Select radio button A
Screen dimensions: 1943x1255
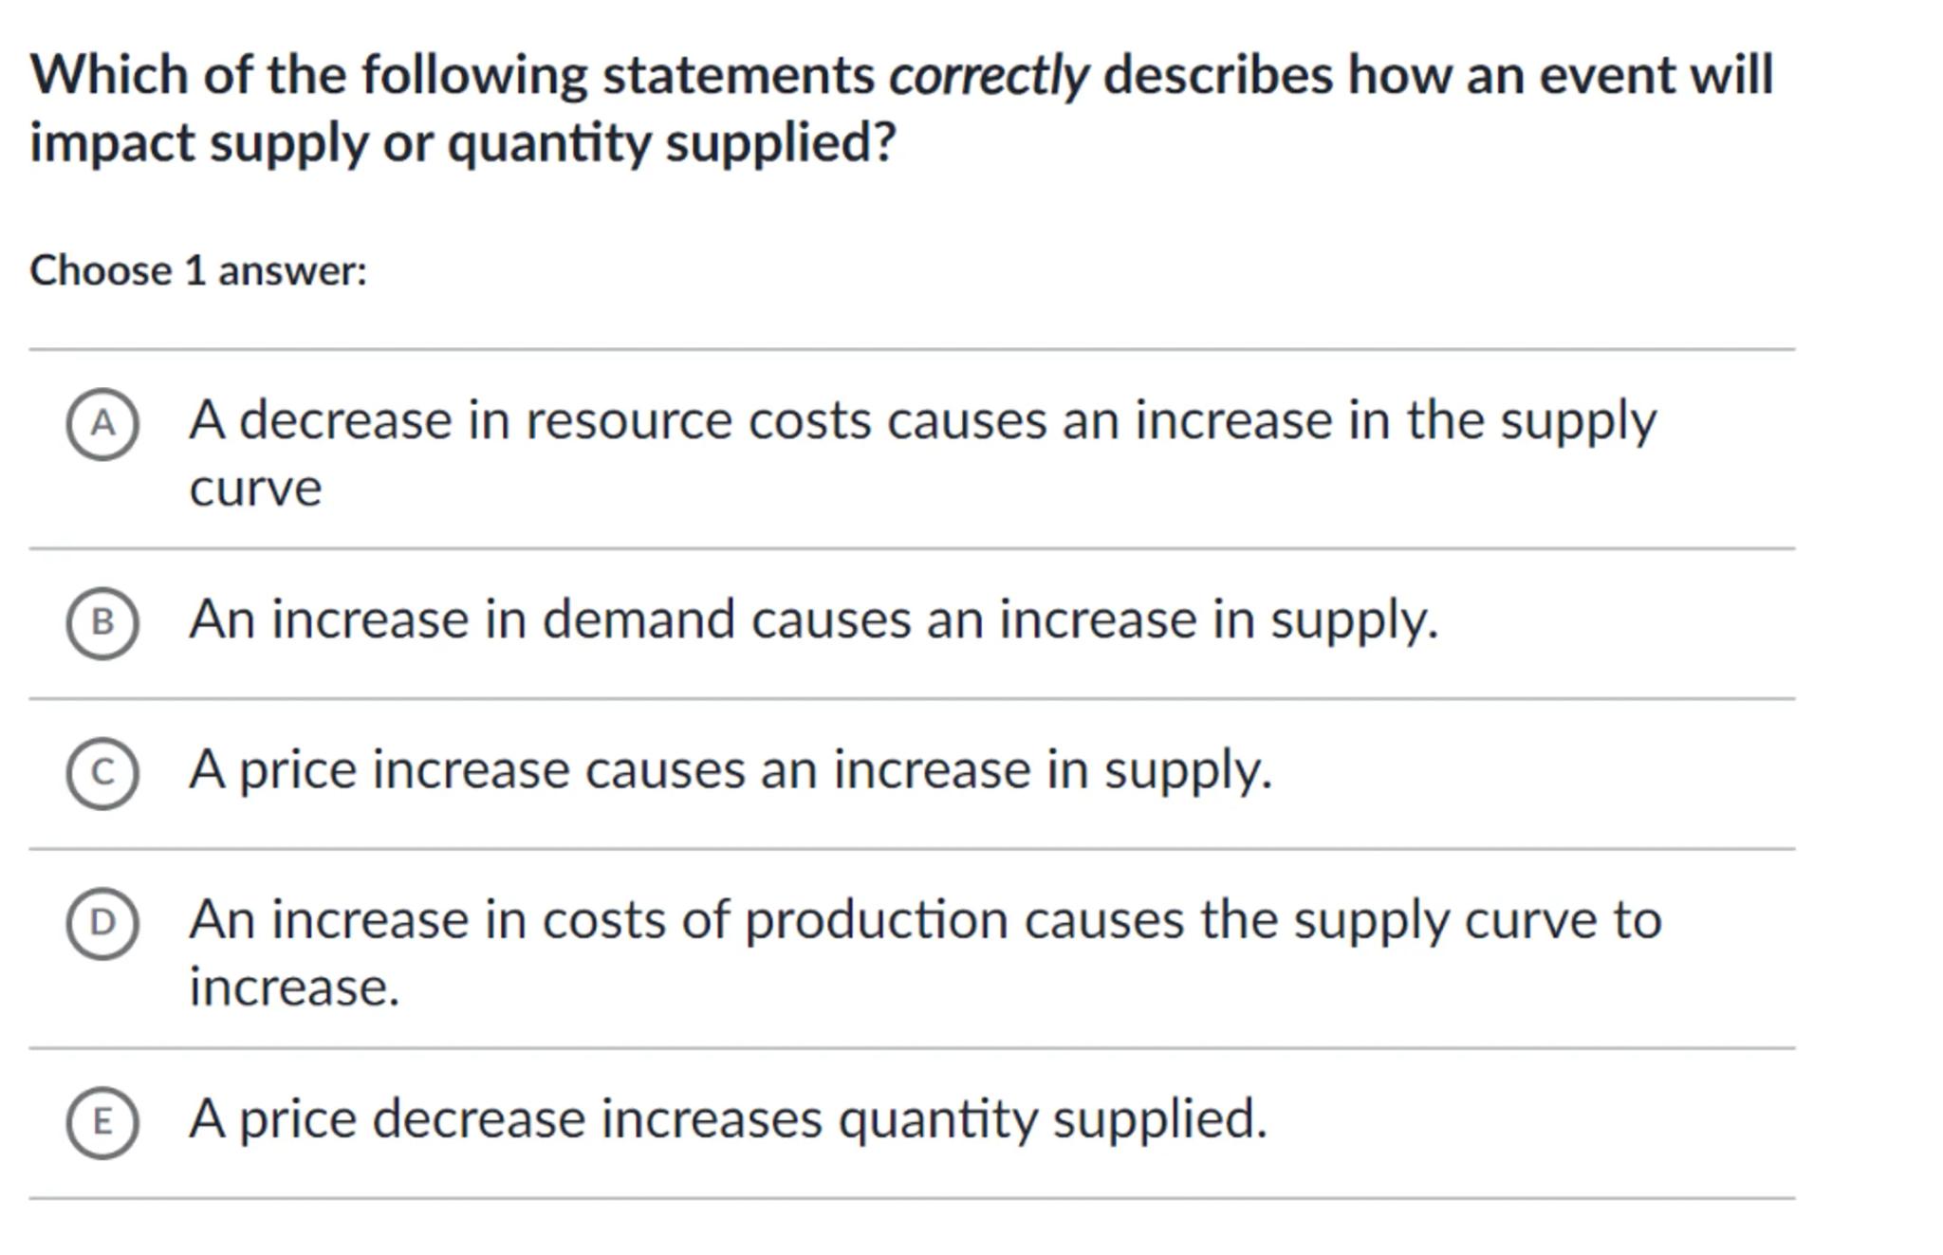[102, 424]
